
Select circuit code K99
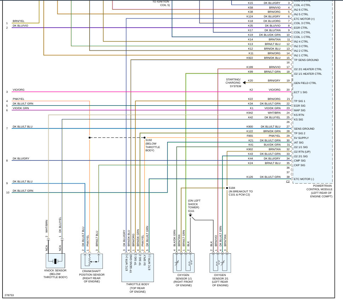point(250,72)
